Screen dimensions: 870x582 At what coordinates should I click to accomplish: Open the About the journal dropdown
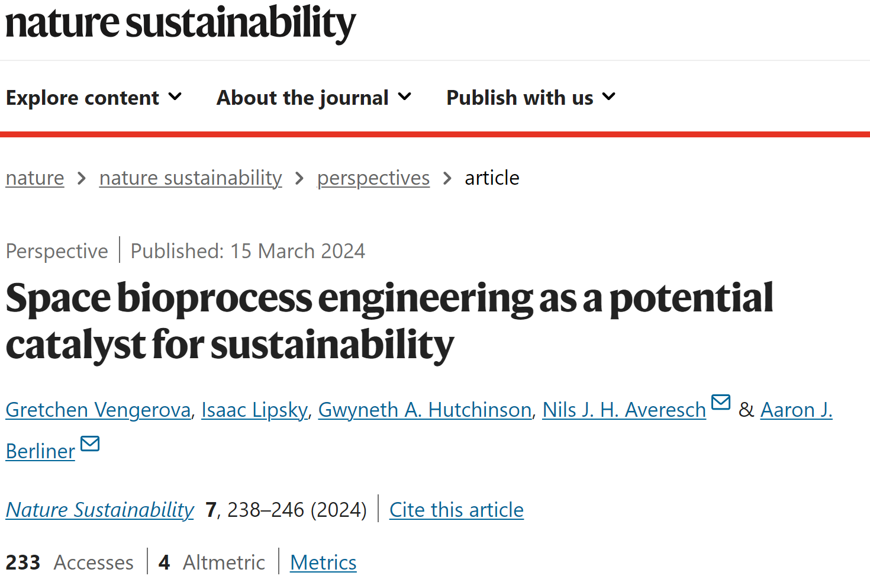(x=314, y=98)
